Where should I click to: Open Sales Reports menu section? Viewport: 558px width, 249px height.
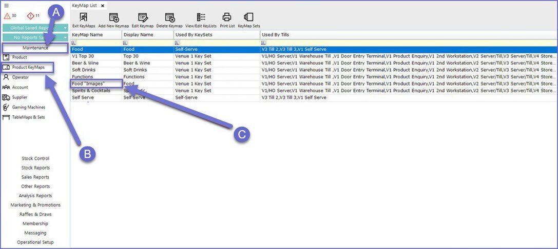tap(35, 177)
